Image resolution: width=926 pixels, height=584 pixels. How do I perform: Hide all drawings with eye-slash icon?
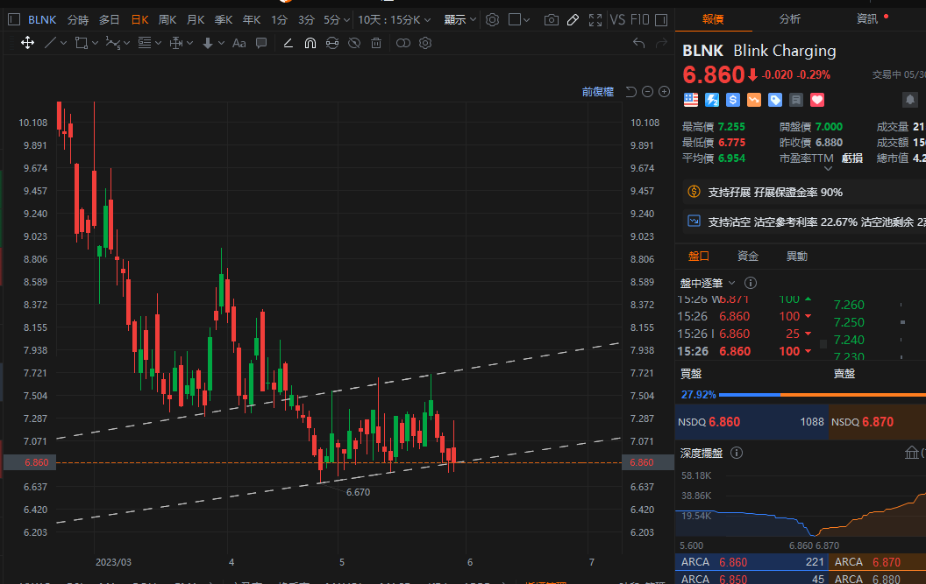coord(354,43)
